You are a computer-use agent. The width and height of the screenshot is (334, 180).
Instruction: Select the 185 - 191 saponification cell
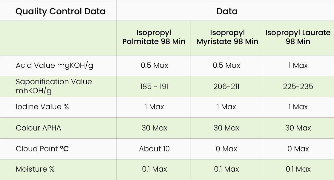coord(154,86)
